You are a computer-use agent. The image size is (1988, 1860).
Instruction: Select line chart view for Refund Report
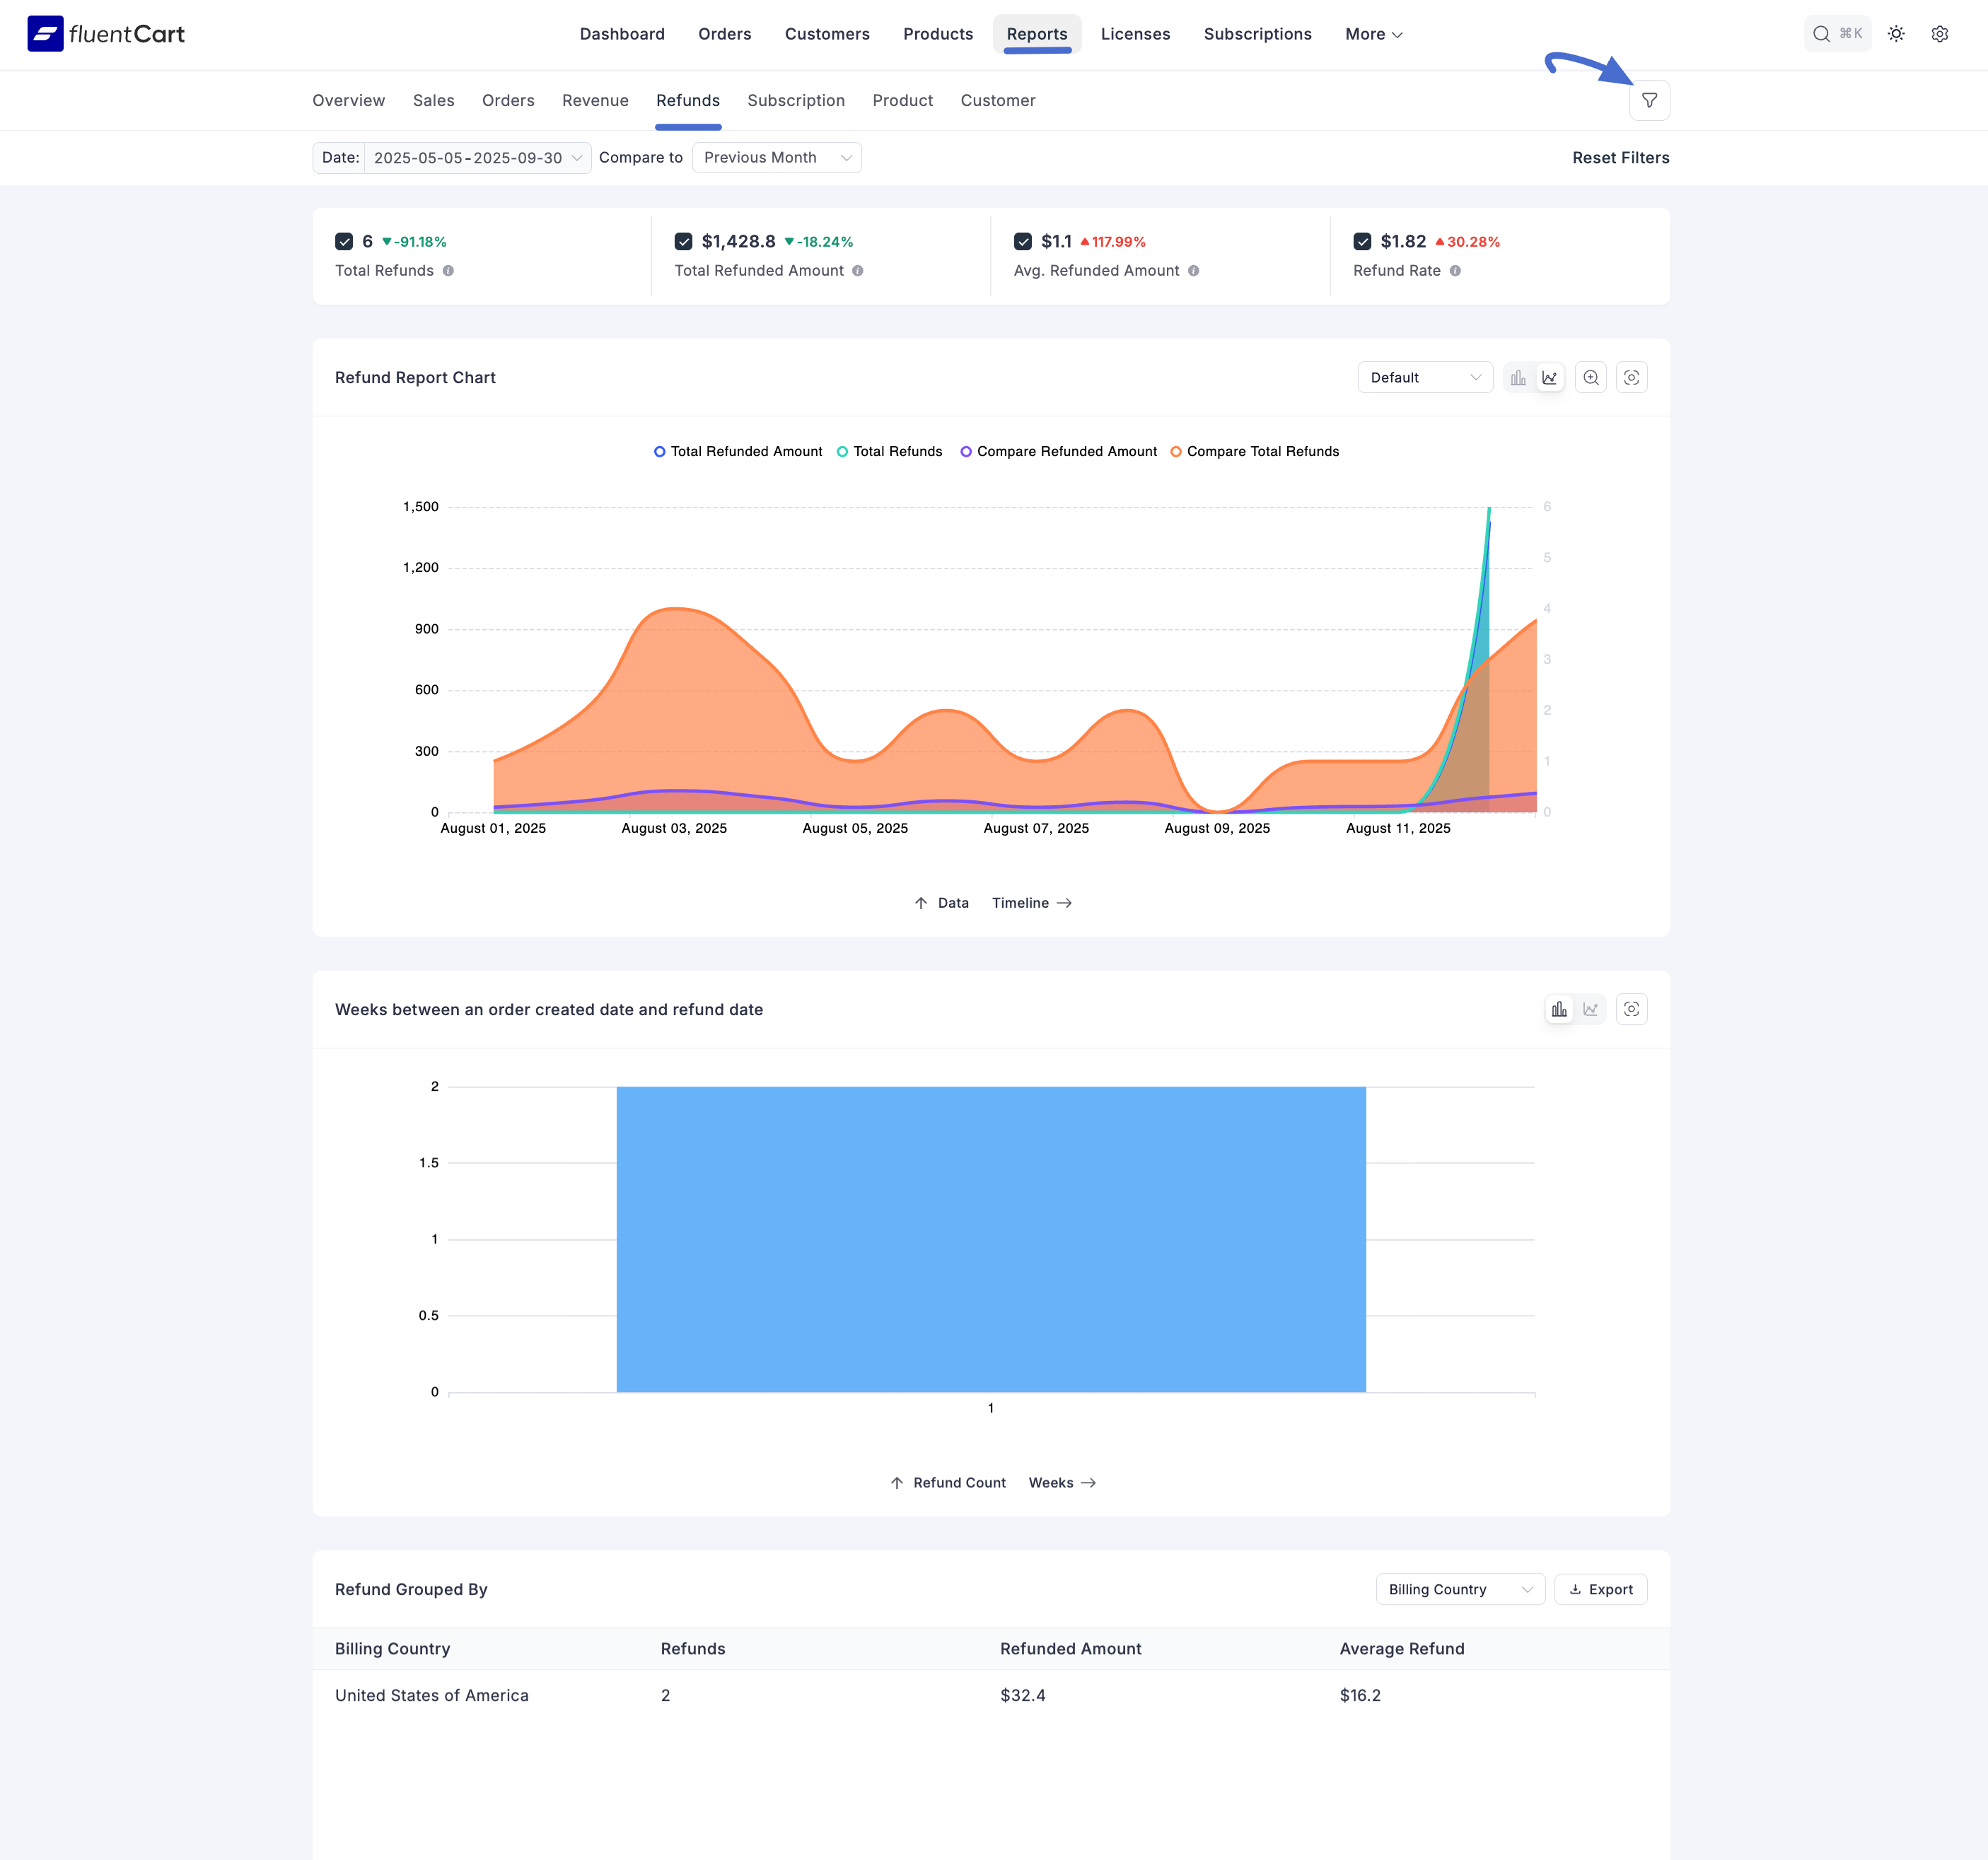[1549, 378]
